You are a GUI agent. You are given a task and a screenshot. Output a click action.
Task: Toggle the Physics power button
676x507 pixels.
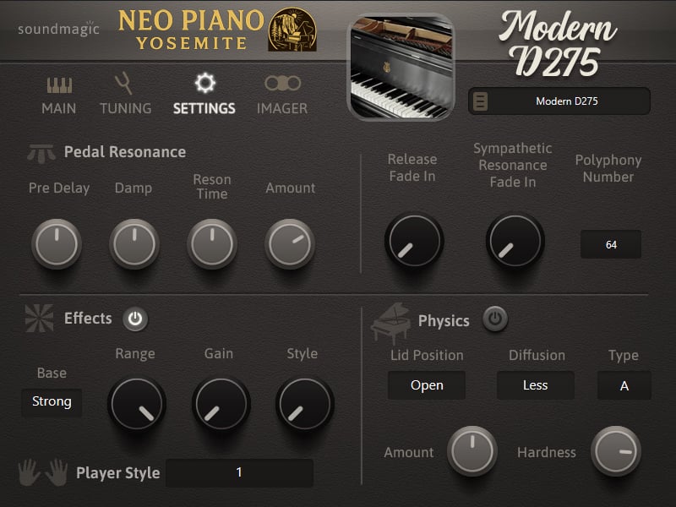[x=495, y=319]
